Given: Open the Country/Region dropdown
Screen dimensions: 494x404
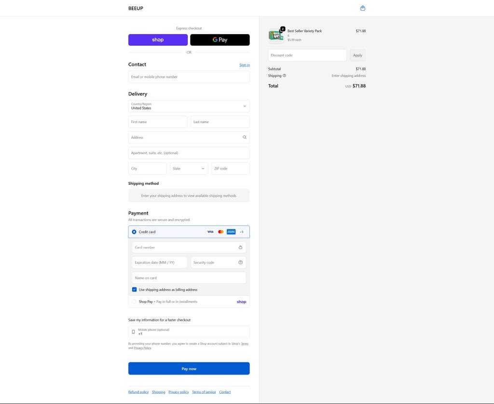Looking at the screenshot, I should tap(189, 106).
